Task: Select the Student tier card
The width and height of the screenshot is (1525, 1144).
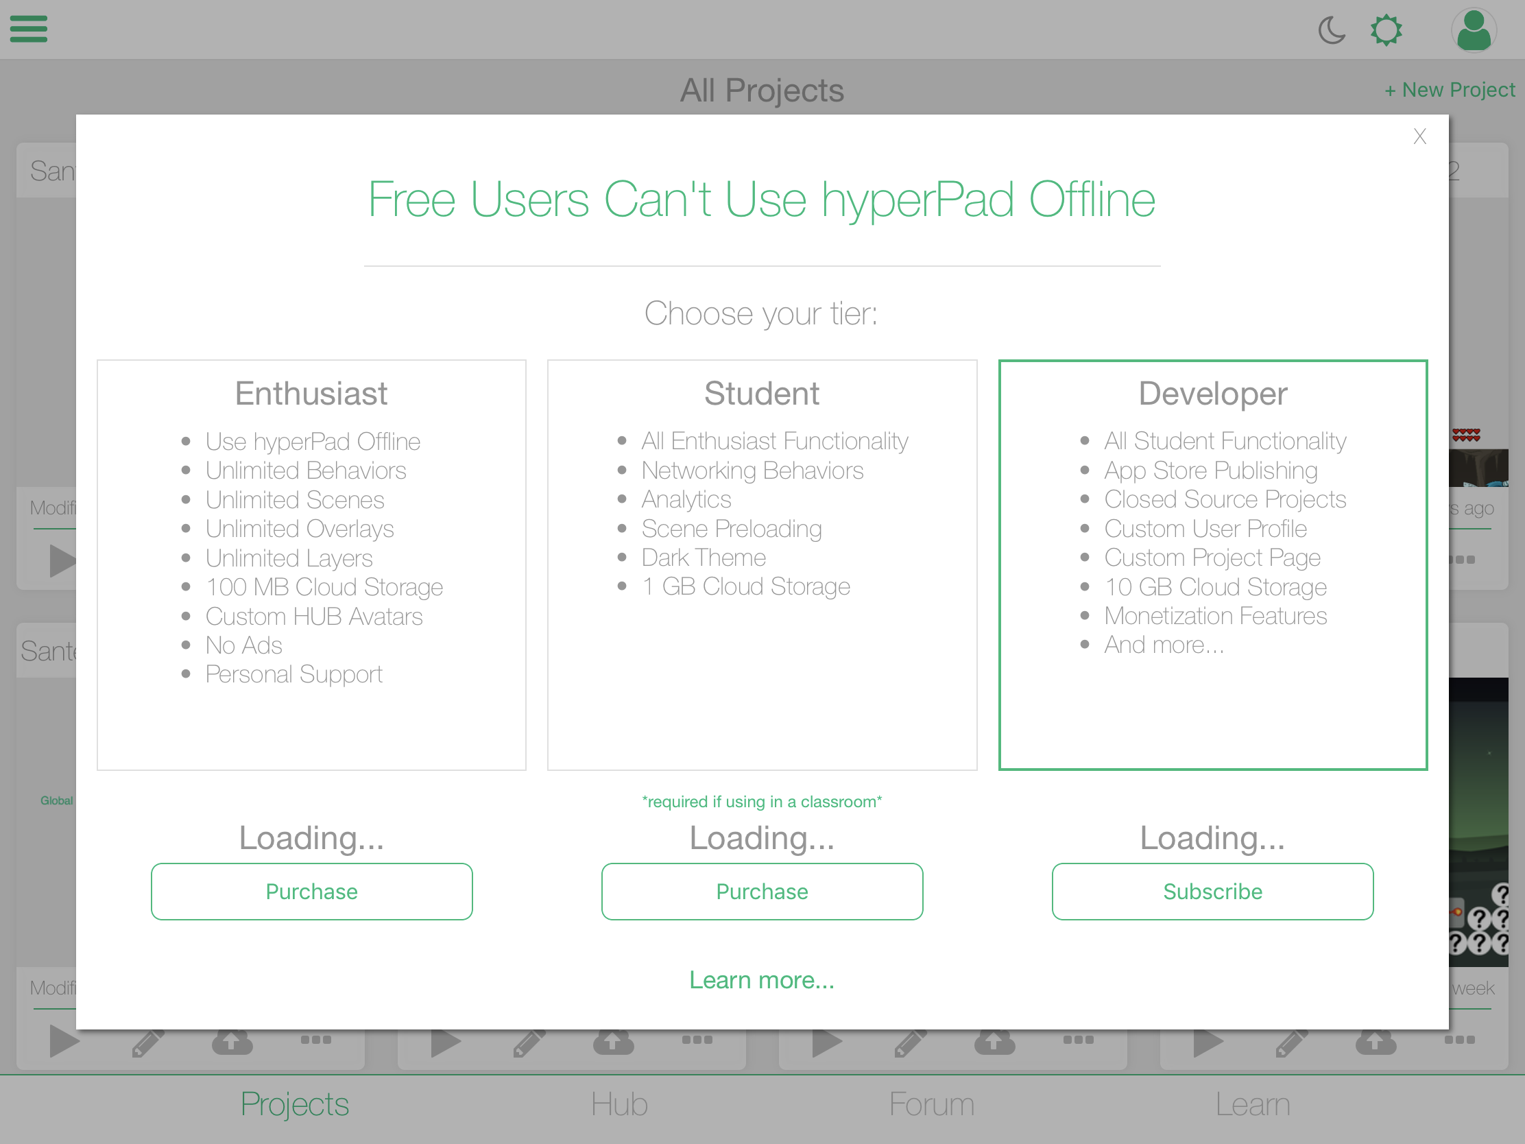Action: tap(762, 564)
